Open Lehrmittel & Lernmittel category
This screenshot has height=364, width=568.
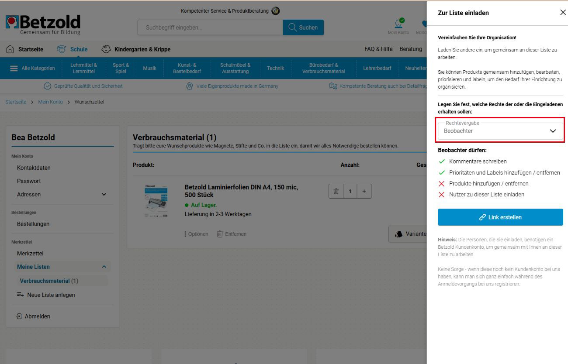click(83, 68)
